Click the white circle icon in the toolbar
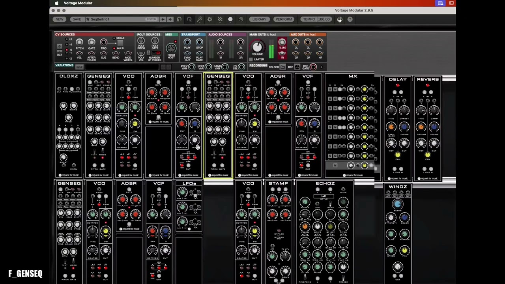Viewport: 505px width, 284px height. (x=230, y=19)
